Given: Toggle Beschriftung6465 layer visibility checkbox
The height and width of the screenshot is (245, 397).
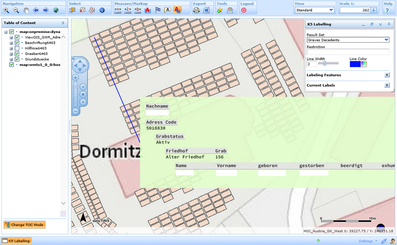Looking at the screenshot, I should (17, 43).
